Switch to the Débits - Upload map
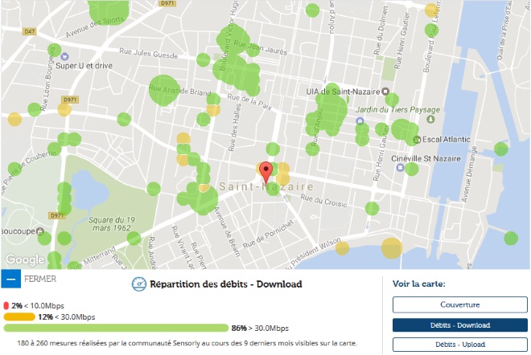This screenshot has height=355, width=531. coord(460,345)
